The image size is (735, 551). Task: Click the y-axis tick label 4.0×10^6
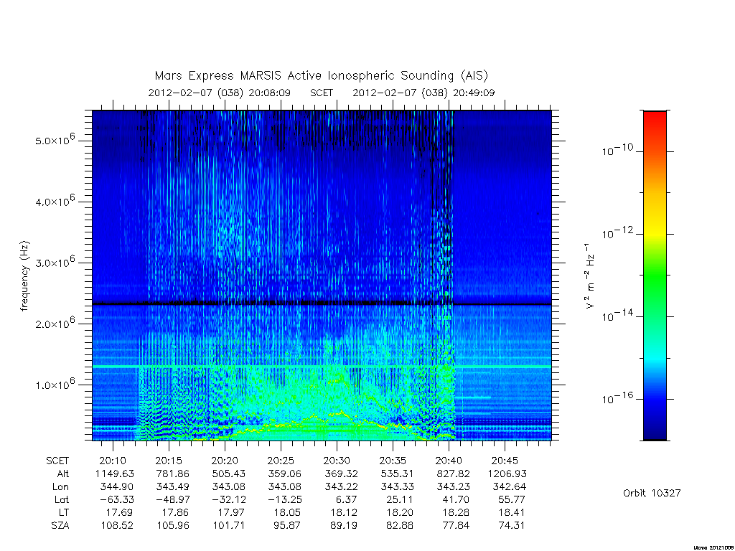[x=55, y=201]
